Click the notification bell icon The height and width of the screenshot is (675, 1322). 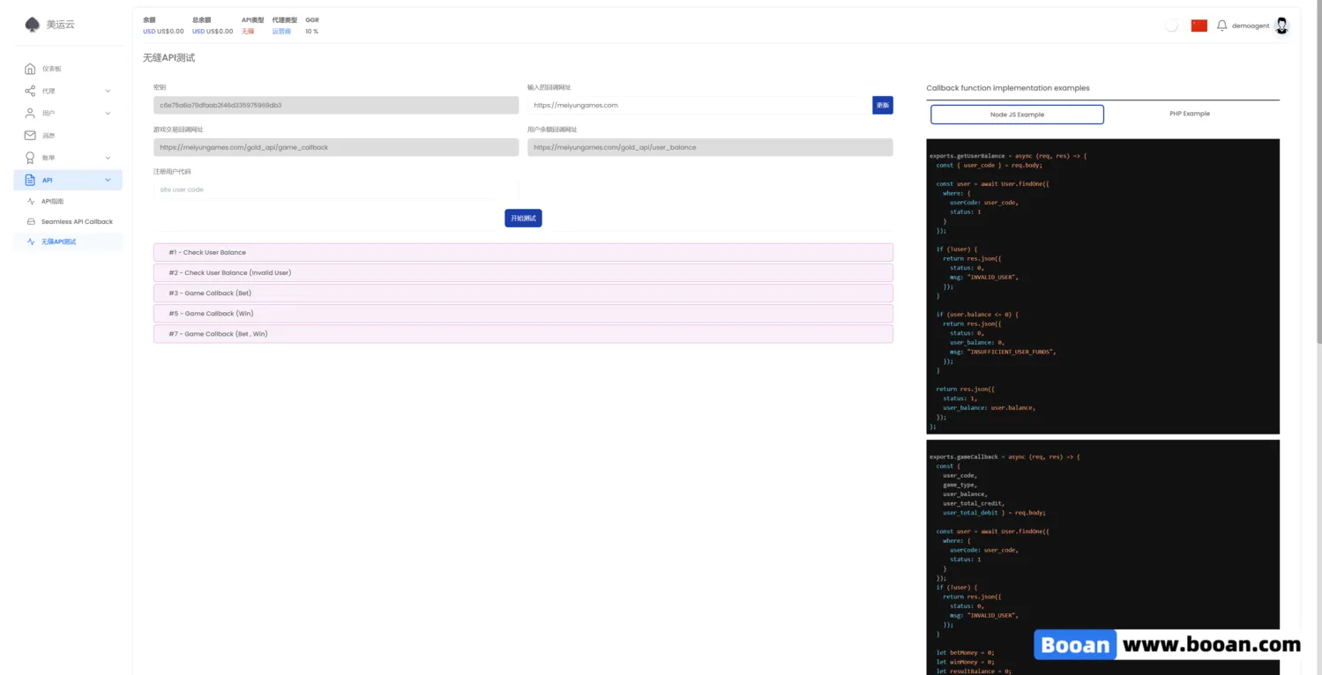[x=1221, y=26]
